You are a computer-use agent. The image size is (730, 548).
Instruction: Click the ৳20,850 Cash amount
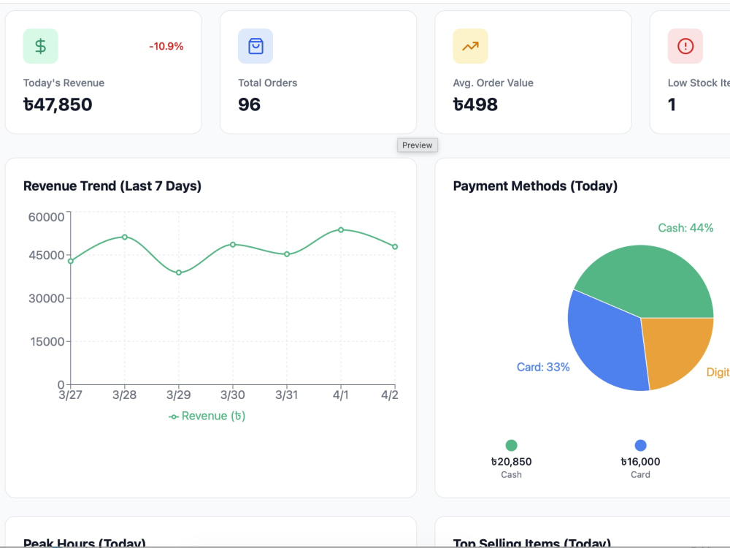coord(511,462)
